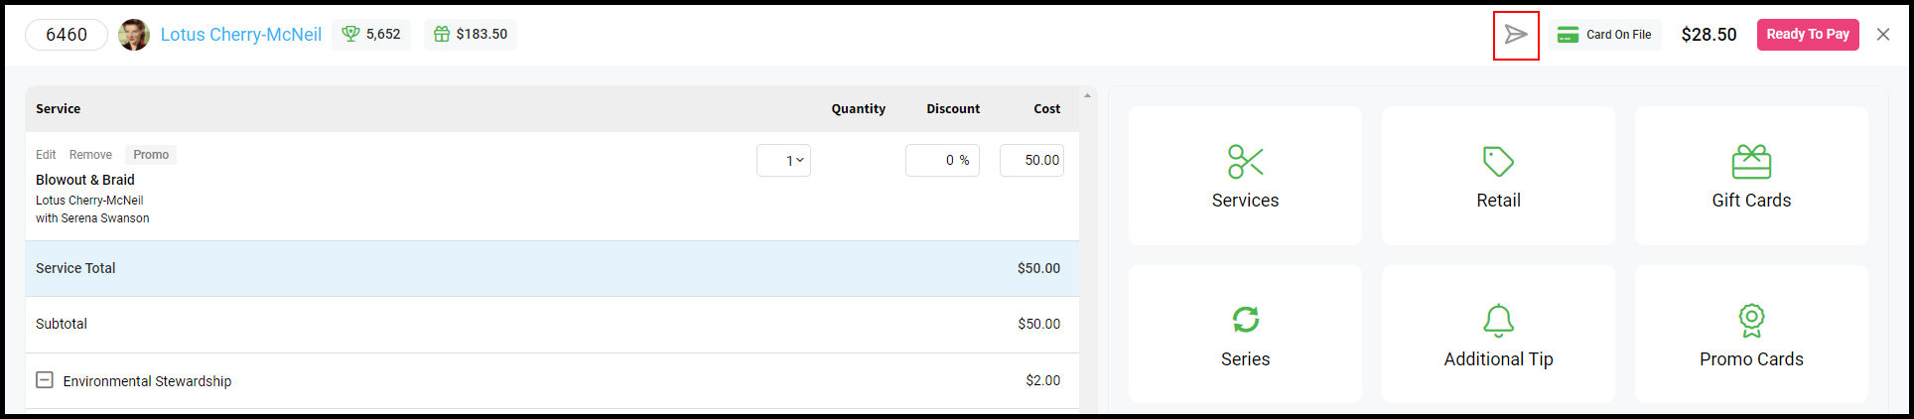Add an Additional Tip via bell tile
Screen dimensions: 1914x419
pos(1498,335)
